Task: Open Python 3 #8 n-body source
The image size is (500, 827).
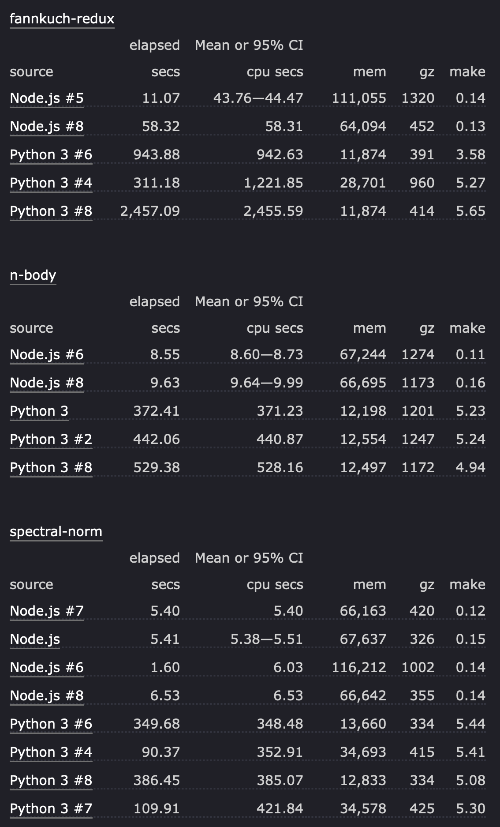Action: pyautogui.click(x=51, y=468)
